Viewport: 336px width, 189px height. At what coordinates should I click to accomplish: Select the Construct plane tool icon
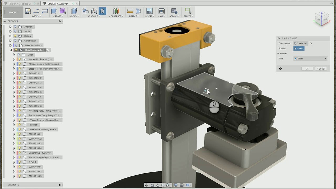point(116,11)
